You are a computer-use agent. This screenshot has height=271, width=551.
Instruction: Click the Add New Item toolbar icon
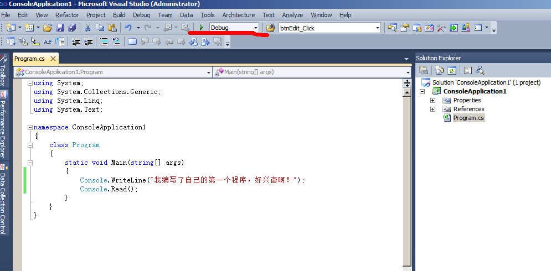[x=29, y=28]
